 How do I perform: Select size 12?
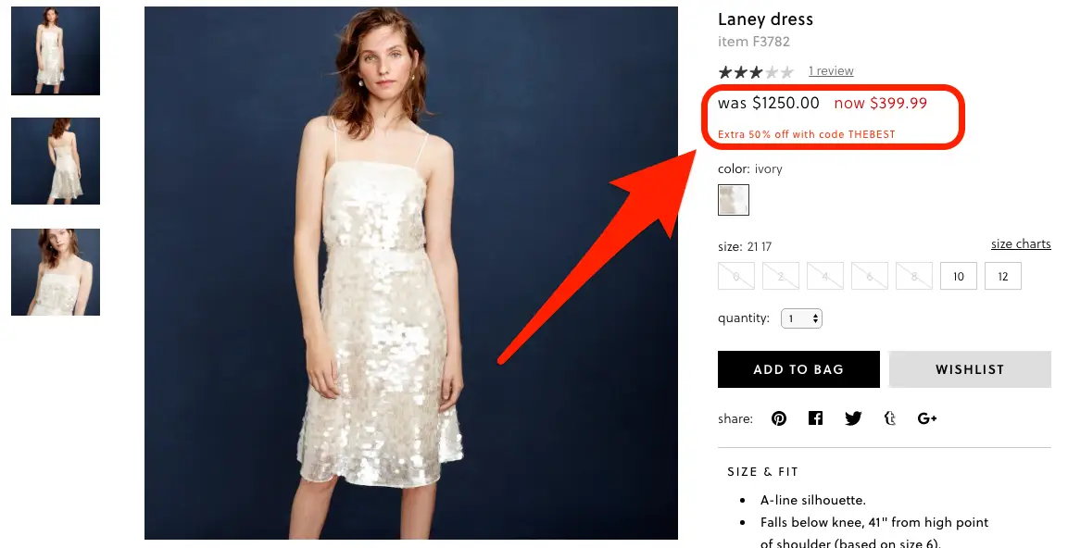coord(1002,277)
